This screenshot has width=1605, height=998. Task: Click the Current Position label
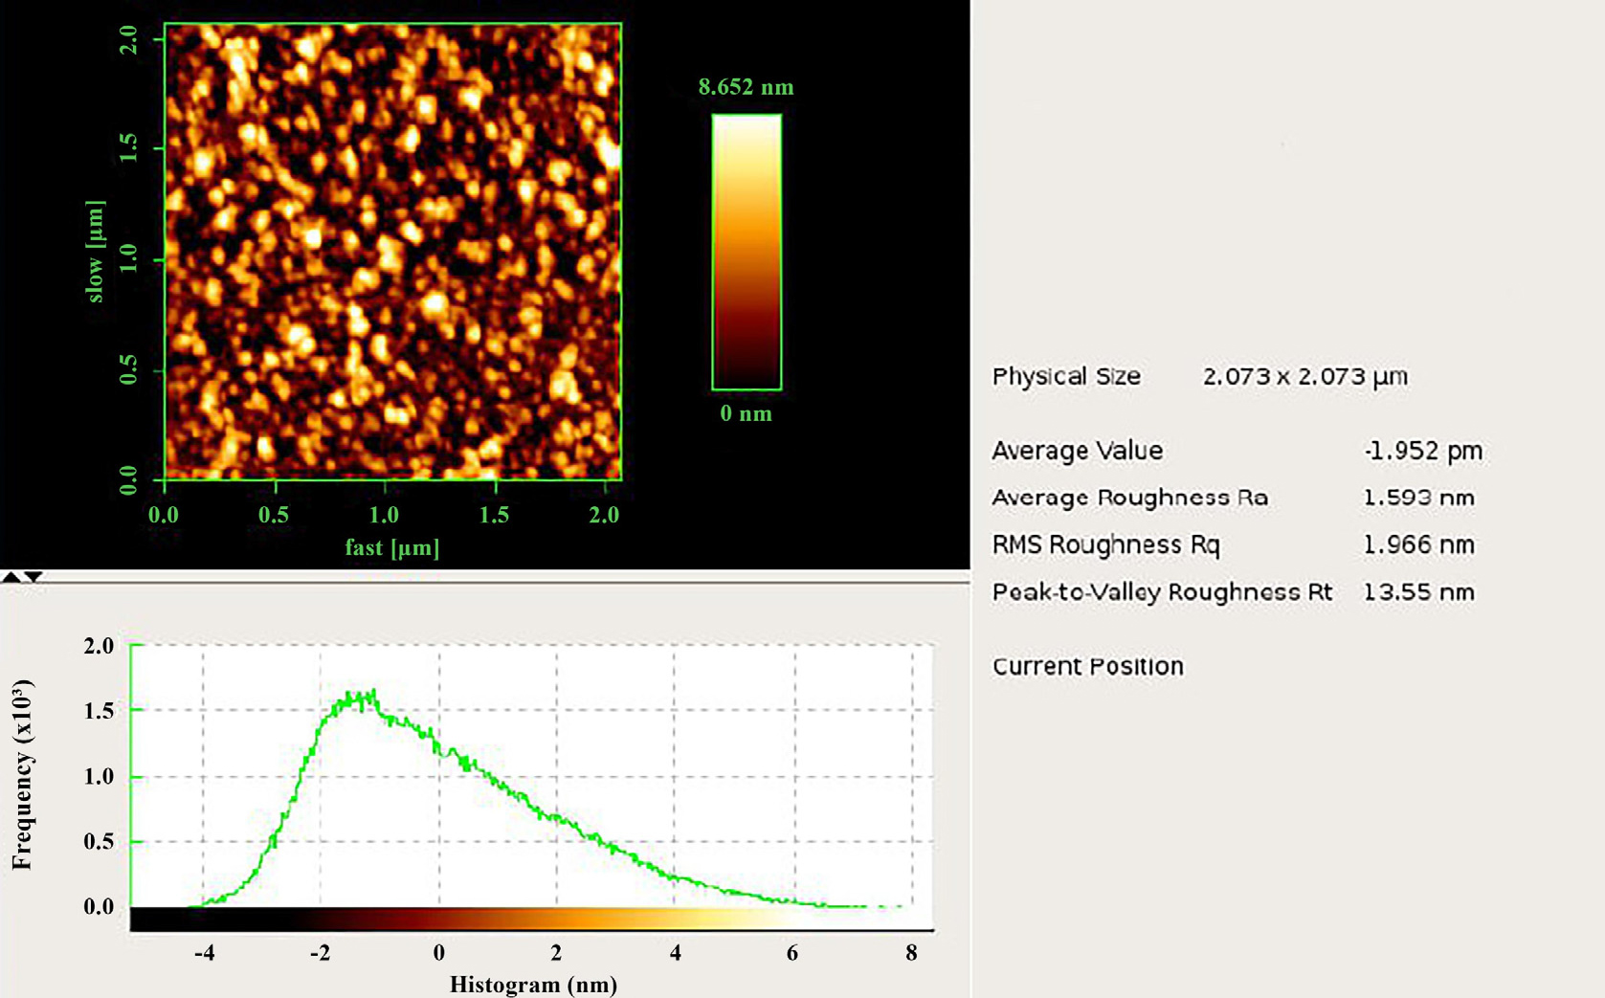pyautogui.click(x=1087, y=666)
